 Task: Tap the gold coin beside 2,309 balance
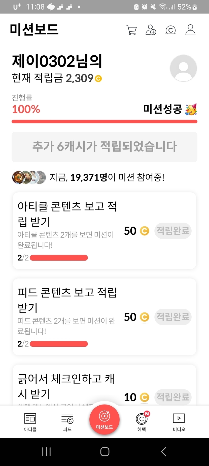[98, 79]
